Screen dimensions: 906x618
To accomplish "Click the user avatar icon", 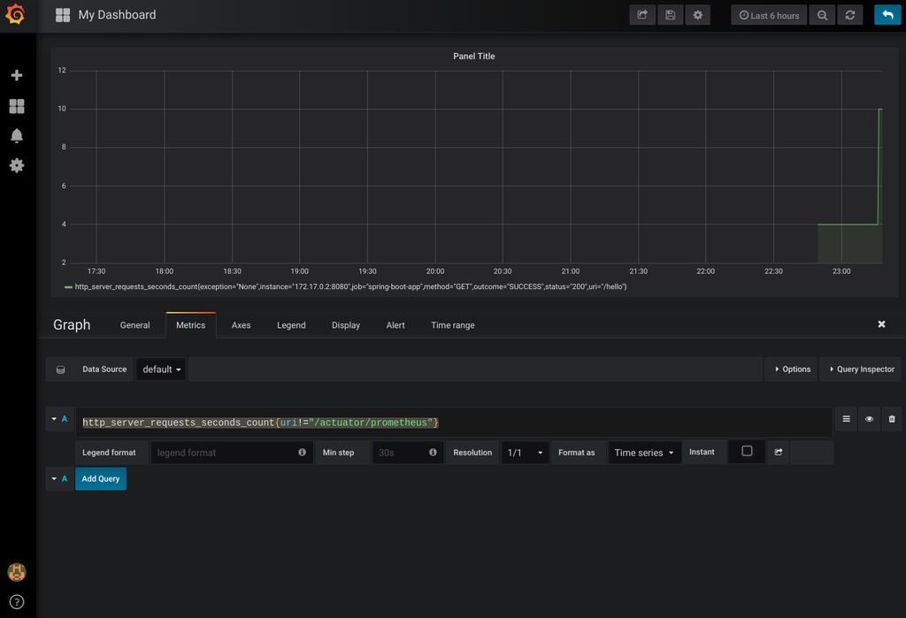I will point(17,572).
